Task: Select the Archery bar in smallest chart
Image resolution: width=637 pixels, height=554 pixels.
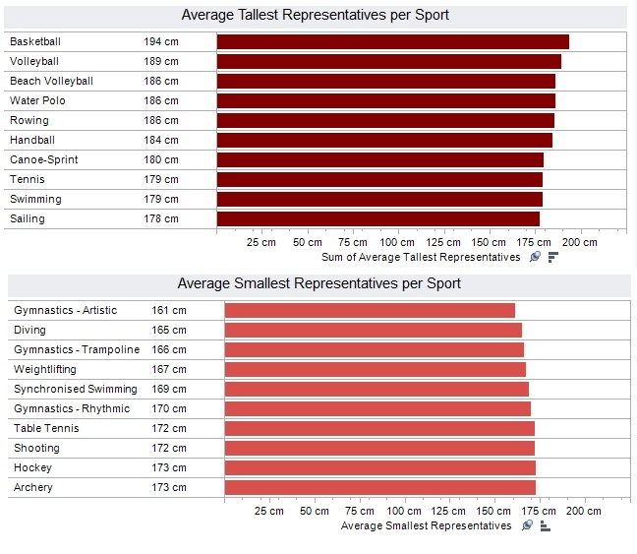Action: tap(379, 487)
